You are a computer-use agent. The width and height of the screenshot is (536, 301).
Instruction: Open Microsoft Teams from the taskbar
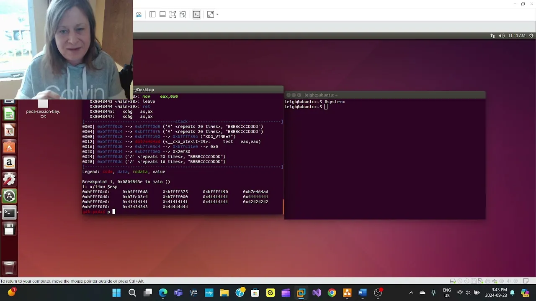(x=178, y=293)
